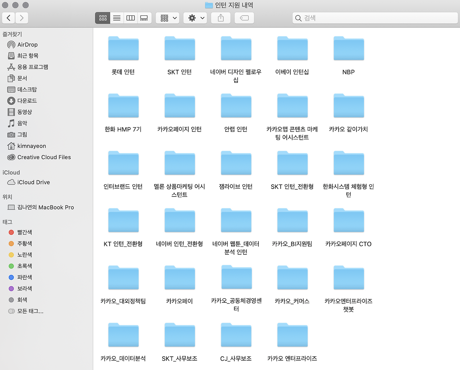This screenshot has width=460, height=370.
Task: Click the share button in toolbar
Action: (x=221, y=18)
